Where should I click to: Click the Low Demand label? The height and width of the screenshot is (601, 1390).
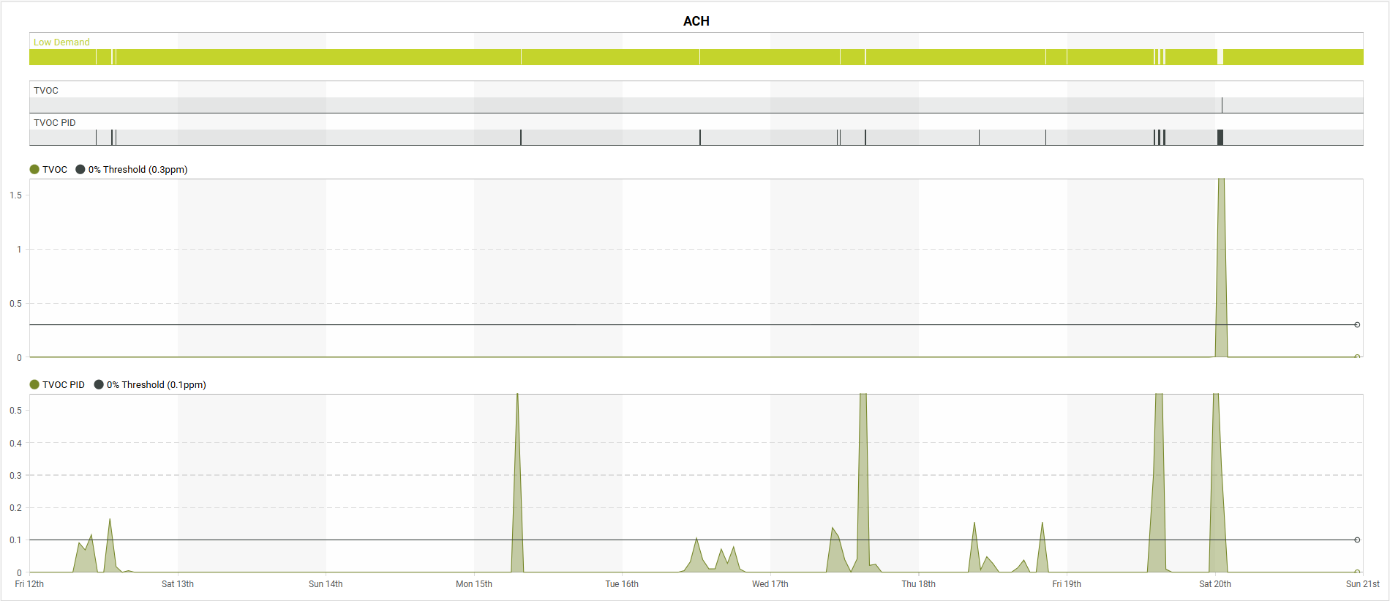(61, 42)
